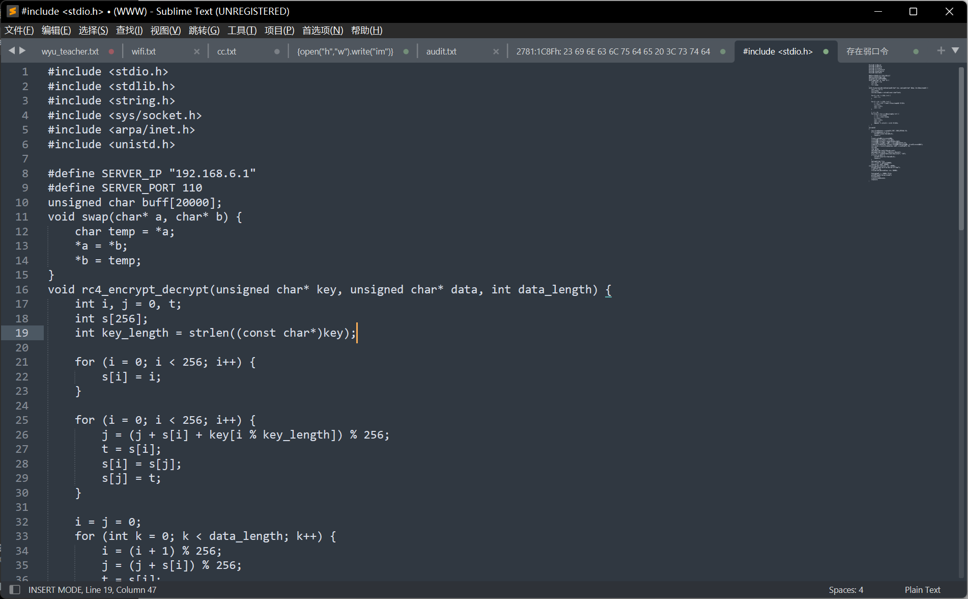The width and height of the screenshot is (968, 599).
Task: Open the 工具(T) menu
Action: point(242,31)
